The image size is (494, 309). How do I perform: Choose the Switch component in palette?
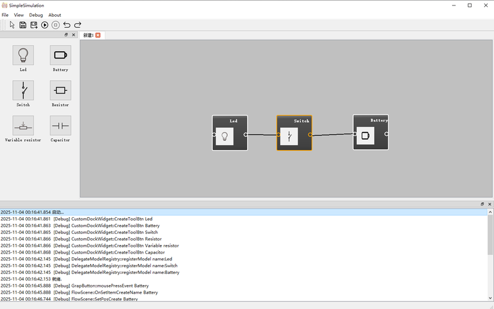(x=23, y=91)
